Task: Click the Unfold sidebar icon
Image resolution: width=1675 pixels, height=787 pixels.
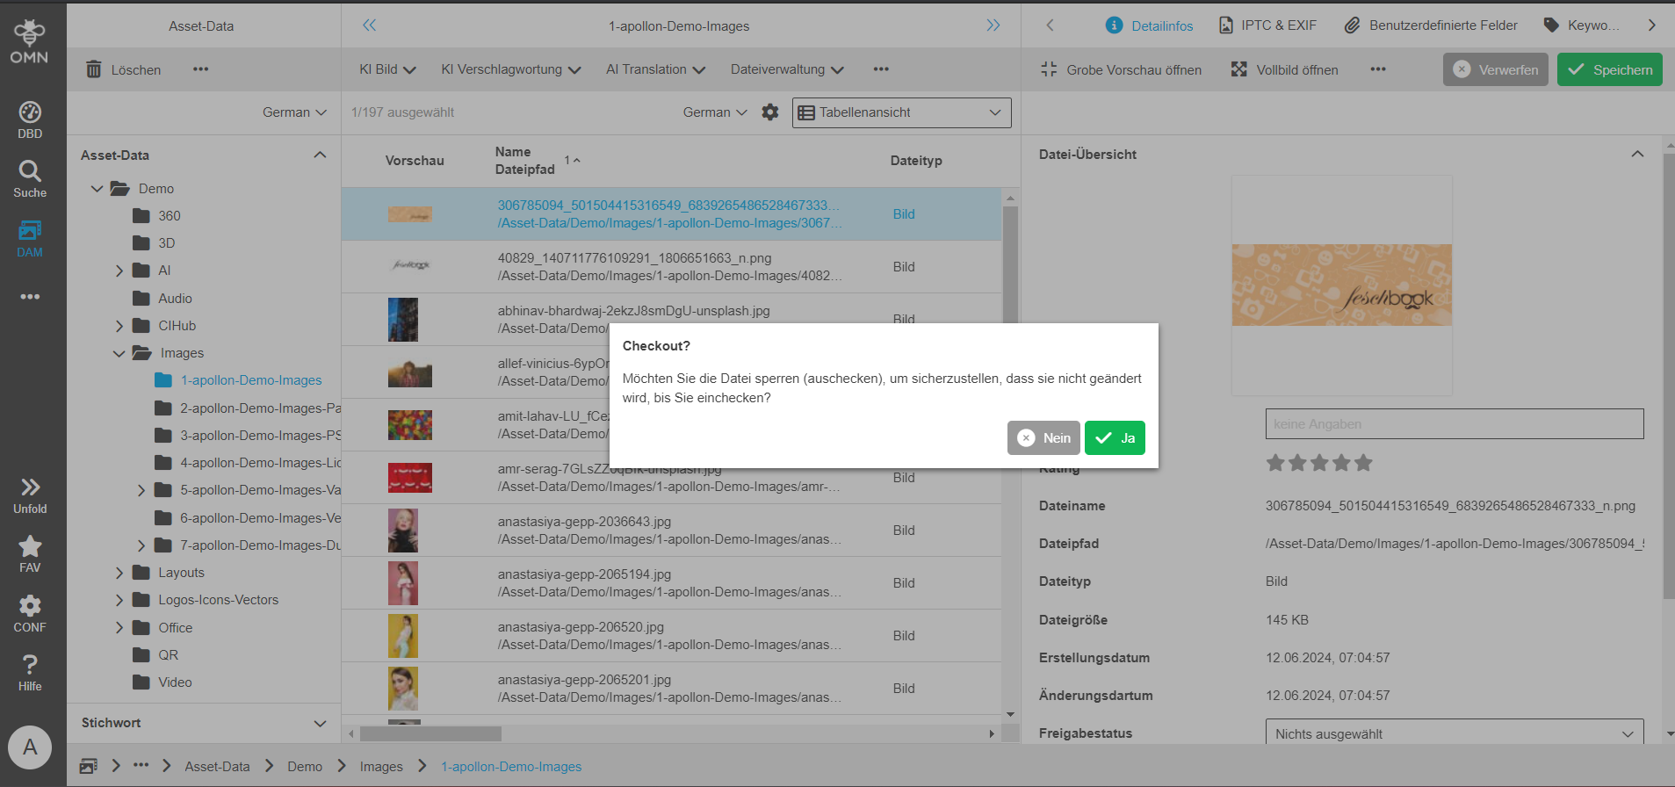Action: (x=30, y=495)
